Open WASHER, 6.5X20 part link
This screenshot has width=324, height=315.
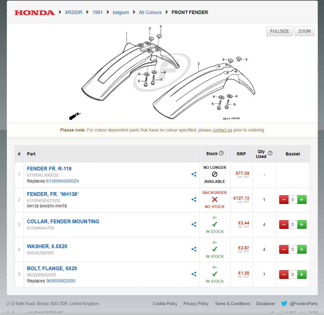coord(47,246)
